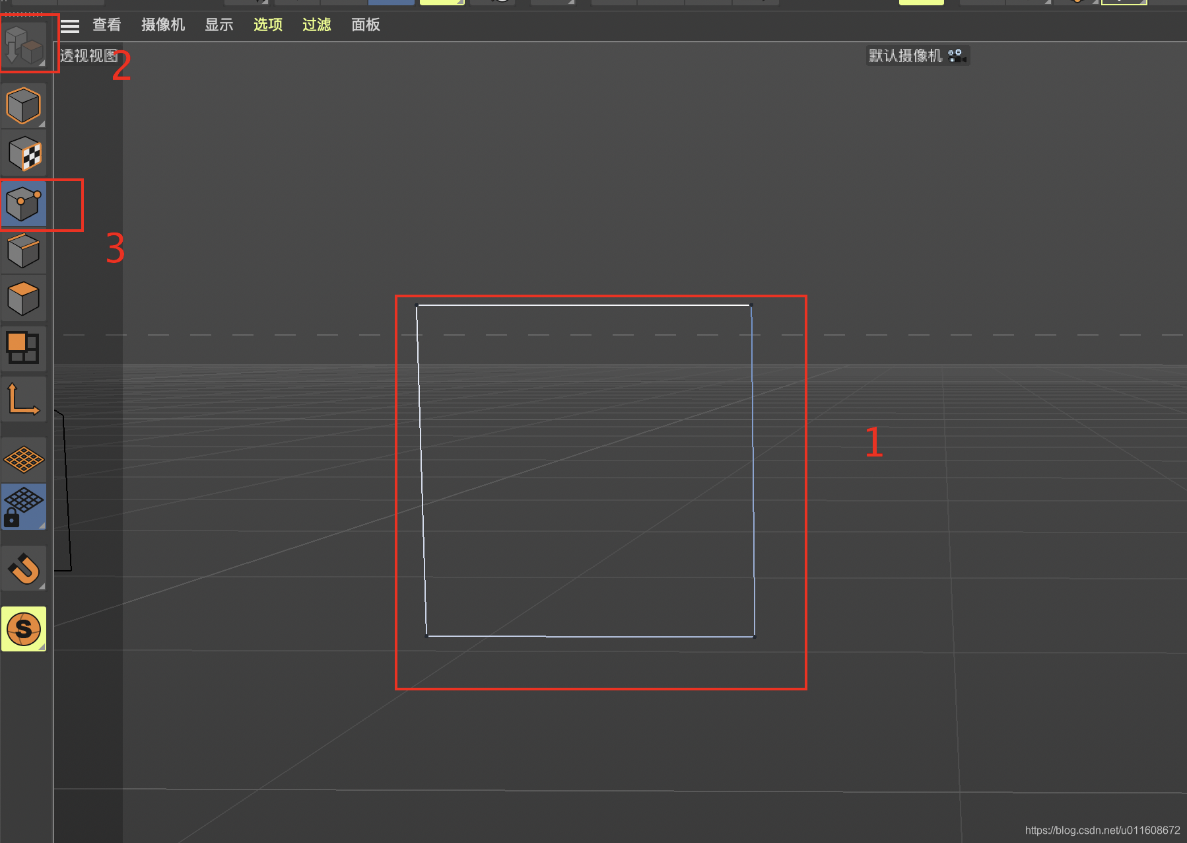The height and width of the screenshot is (843, 1187).
Task: Toggle the Snap magnet icon
Action: coord(24,568)
